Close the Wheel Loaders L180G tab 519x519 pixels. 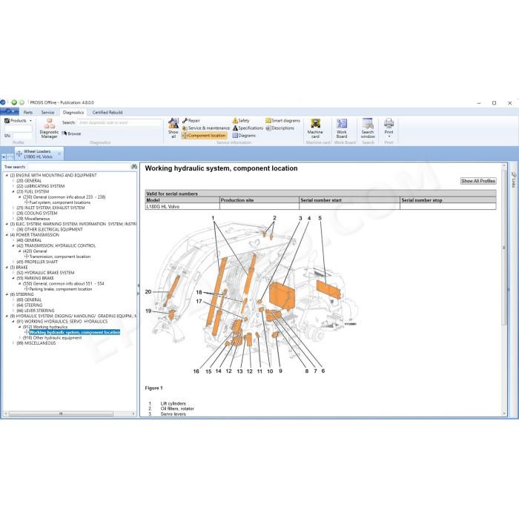59,154
